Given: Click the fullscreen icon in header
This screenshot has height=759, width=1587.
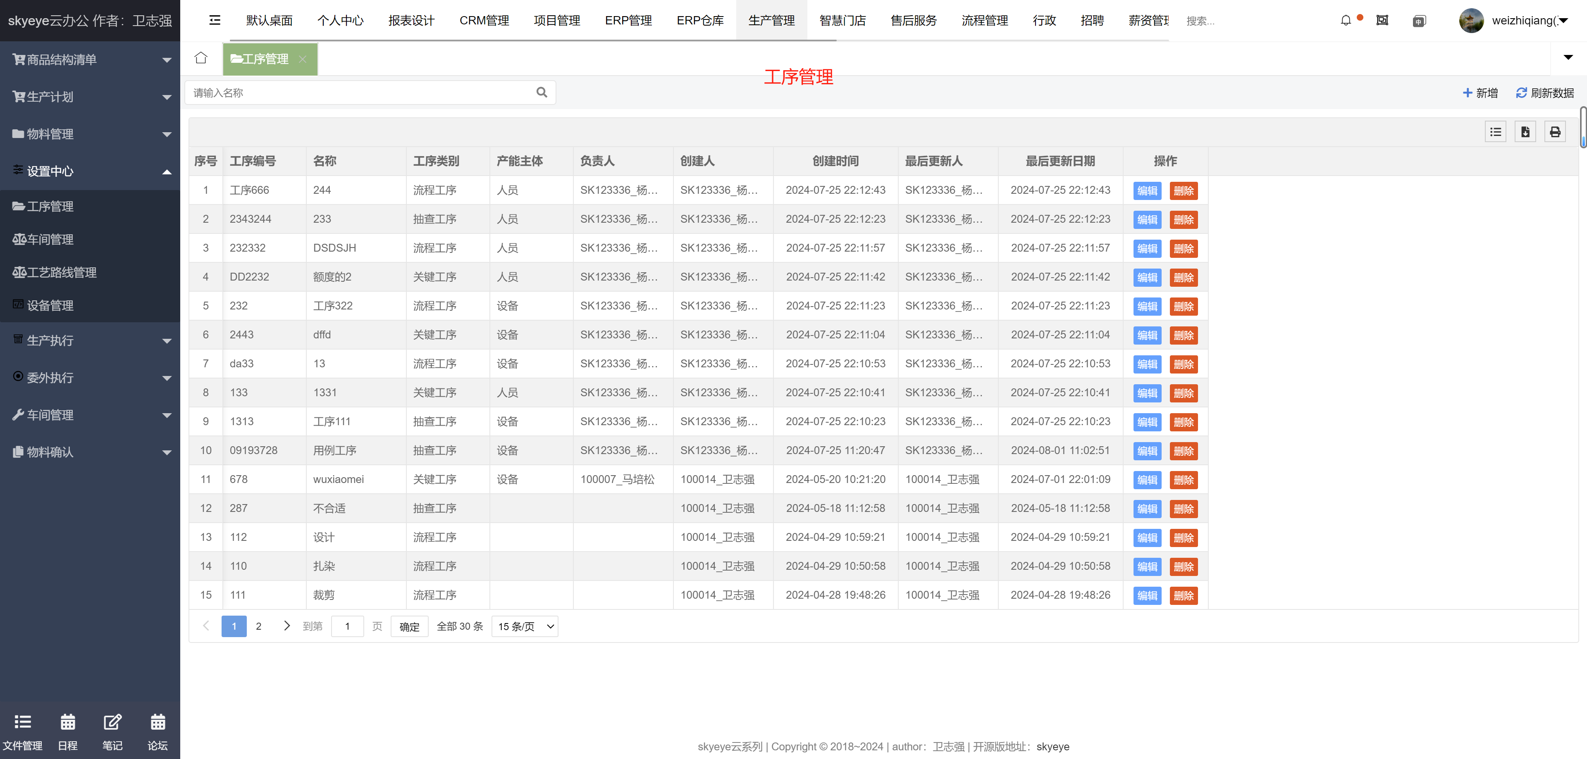Looking at the screenshot, I should click(x=1382, y=20).
